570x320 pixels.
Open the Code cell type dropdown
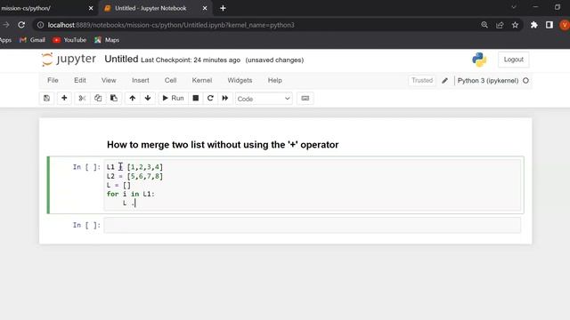click(x=264, y=99)
